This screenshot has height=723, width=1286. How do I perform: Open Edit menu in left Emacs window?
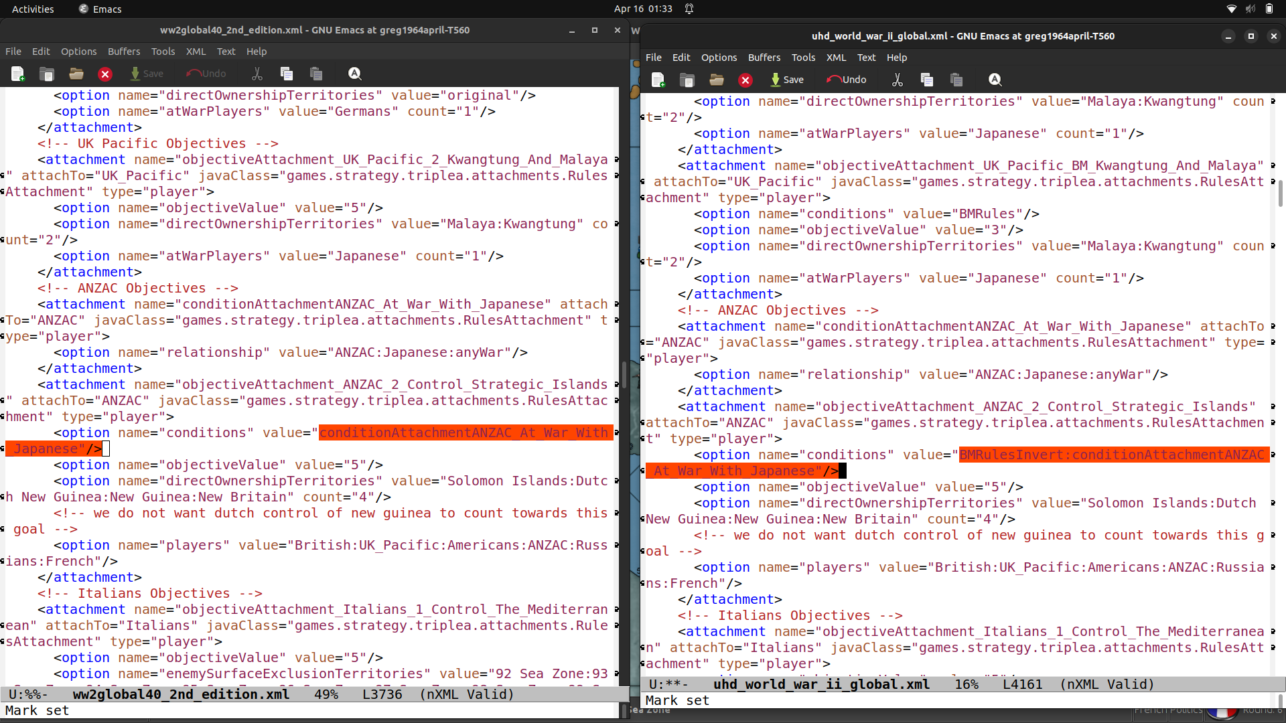(x=41, y=52)
